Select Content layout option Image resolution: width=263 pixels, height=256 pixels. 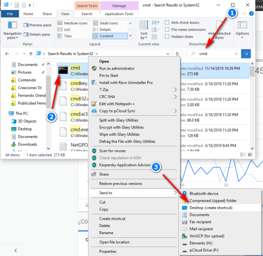[110, 36]
